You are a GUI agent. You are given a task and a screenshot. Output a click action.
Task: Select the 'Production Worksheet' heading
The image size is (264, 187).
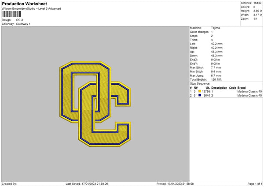click(24, 4)
